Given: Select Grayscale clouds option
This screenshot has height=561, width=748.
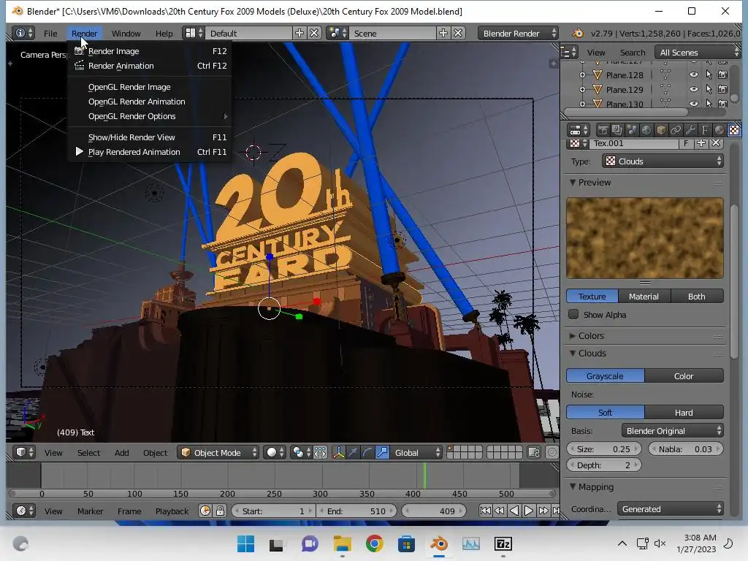Looking at the screenshot, I should [x=605, y=376].
